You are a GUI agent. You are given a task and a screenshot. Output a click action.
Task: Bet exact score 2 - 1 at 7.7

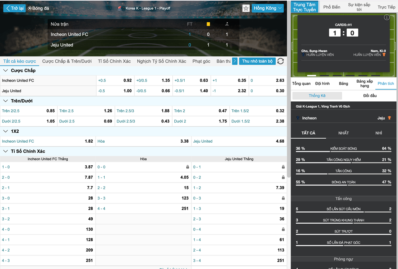(48, 188)
